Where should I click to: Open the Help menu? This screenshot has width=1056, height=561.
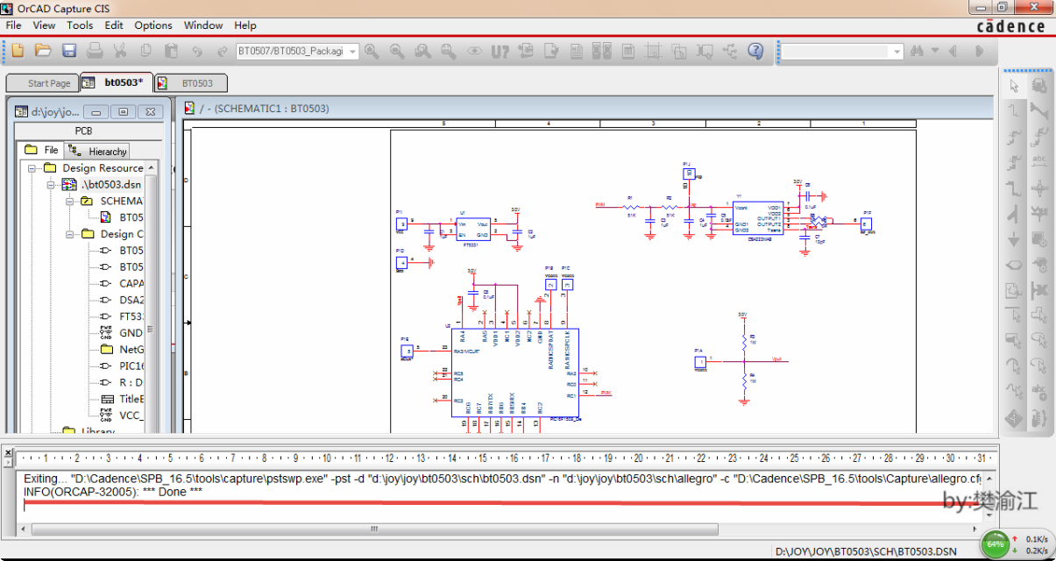245,25
